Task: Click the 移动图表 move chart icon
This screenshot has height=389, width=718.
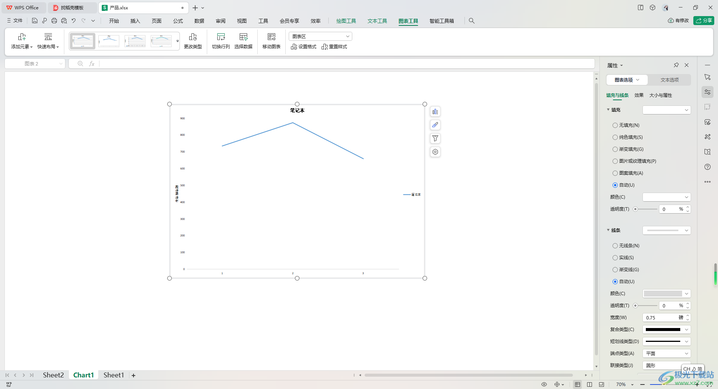Action: click(x=271, y=41)
